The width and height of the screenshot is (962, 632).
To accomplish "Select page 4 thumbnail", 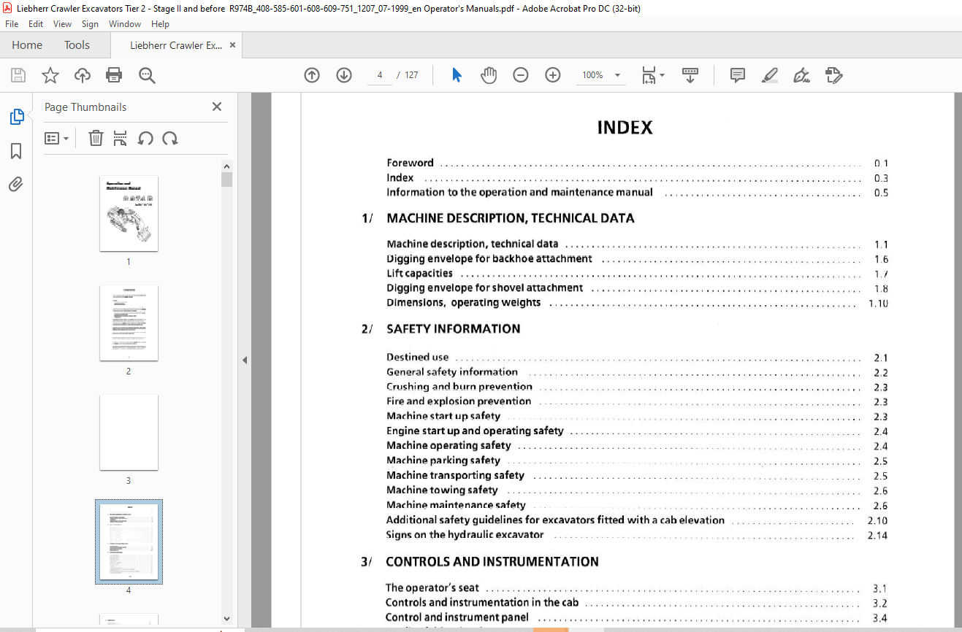I will [x=129, y=542].
